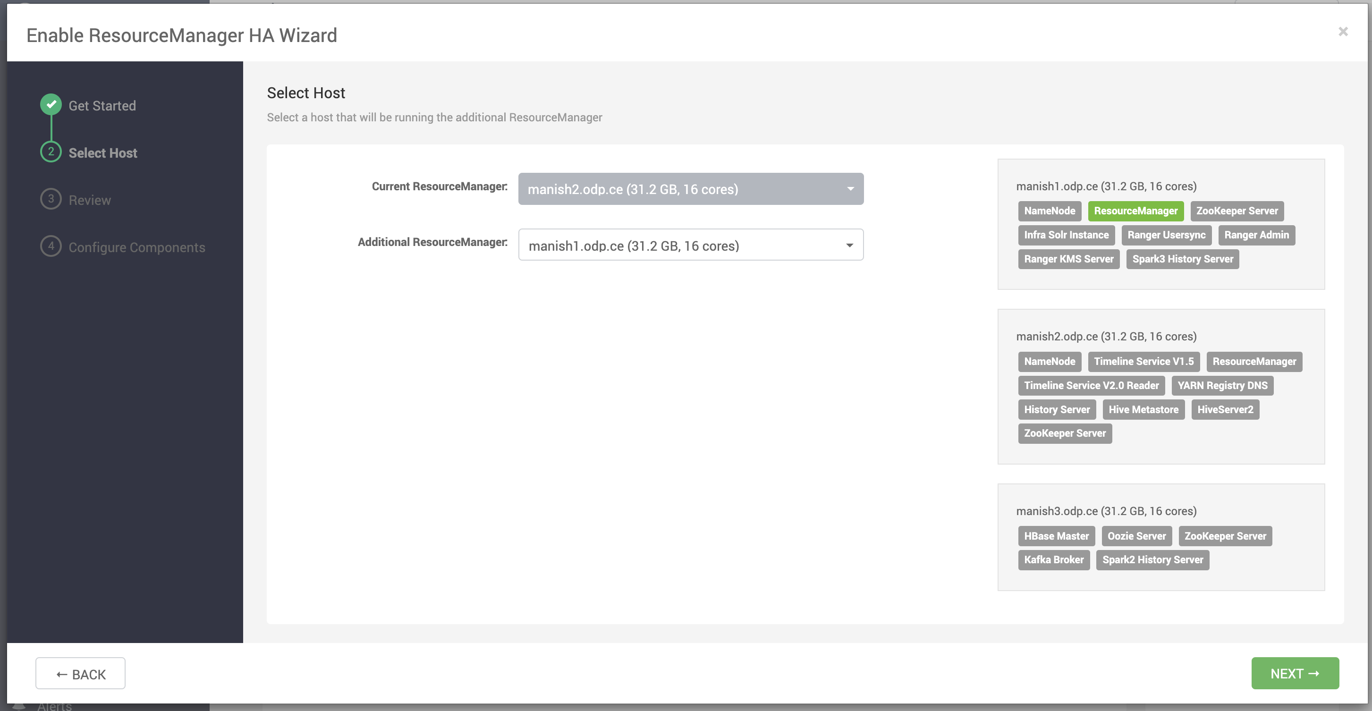Open the Configure Components step
Screen dimensions: 1372x711
point(137,247)
